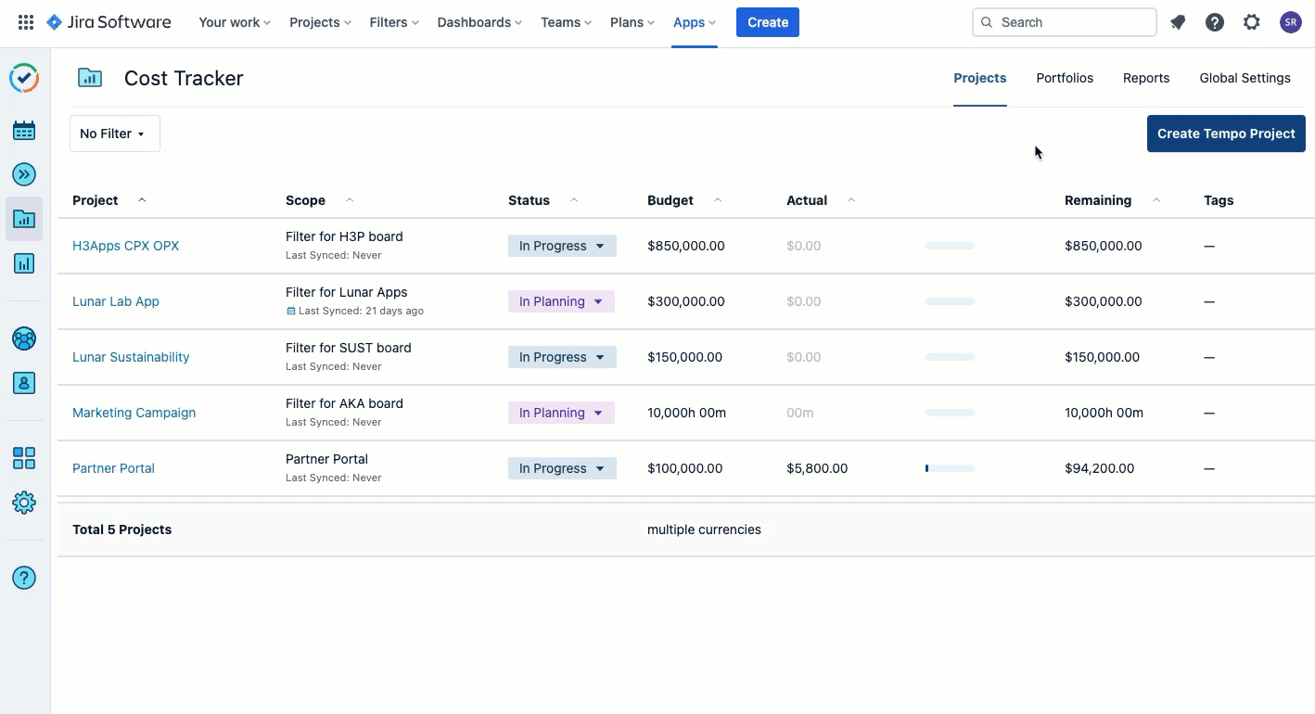Toggle the Remaining column sort order
The height and width of the screenshot is (714, 1315).
pos(1156,199)
